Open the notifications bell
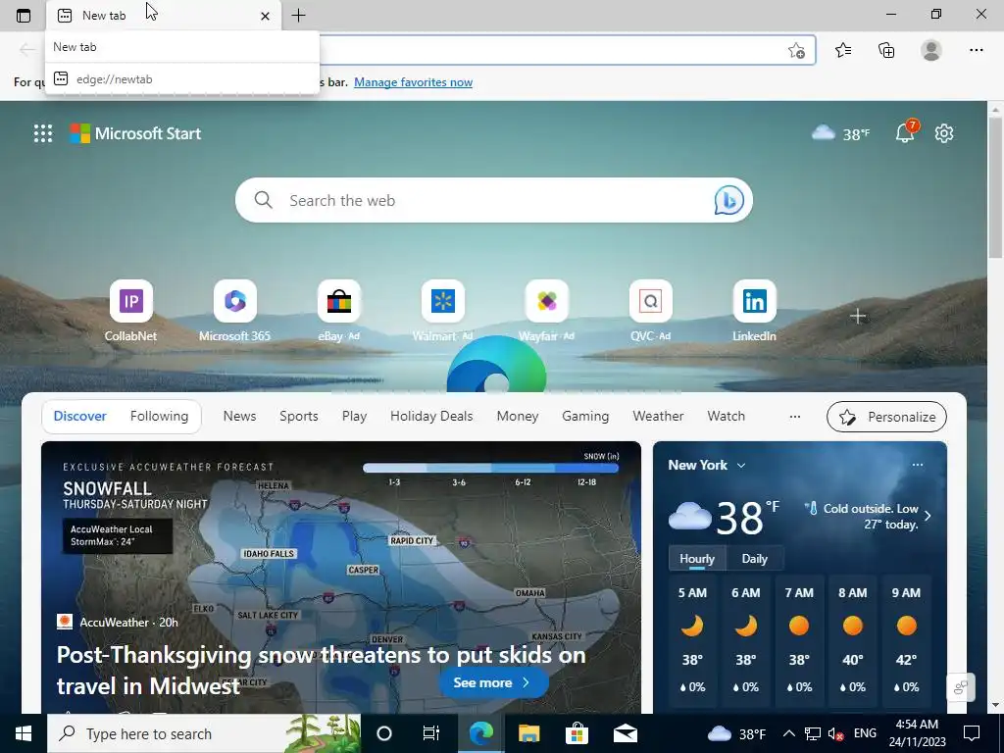 click(x=905, y=132)
